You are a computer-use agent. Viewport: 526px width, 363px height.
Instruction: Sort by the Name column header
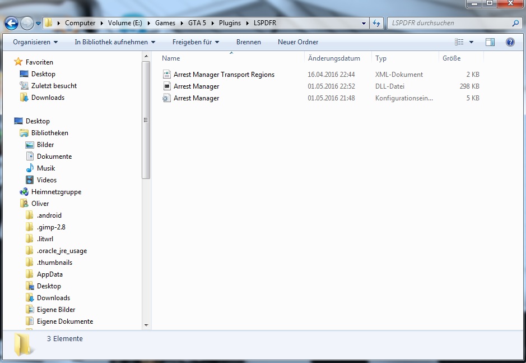click(x=171, y=58)
